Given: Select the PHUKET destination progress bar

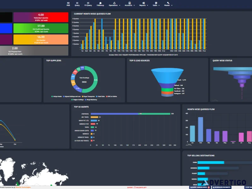Looking at the screenshot, I should pos(213,174).
